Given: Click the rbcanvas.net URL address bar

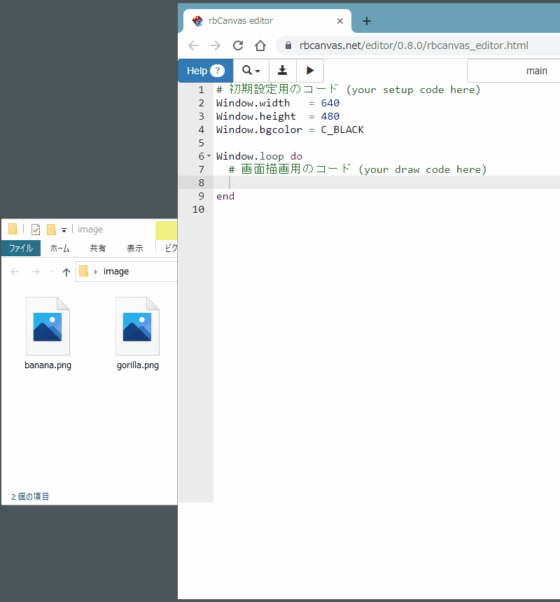Looking at the screenshot, I should tap(413, 45).
